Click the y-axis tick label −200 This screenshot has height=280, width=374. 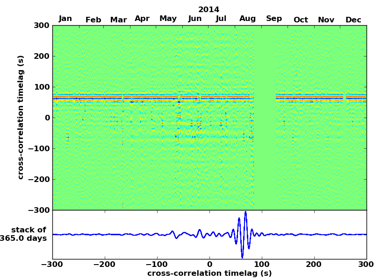point(37,179)
